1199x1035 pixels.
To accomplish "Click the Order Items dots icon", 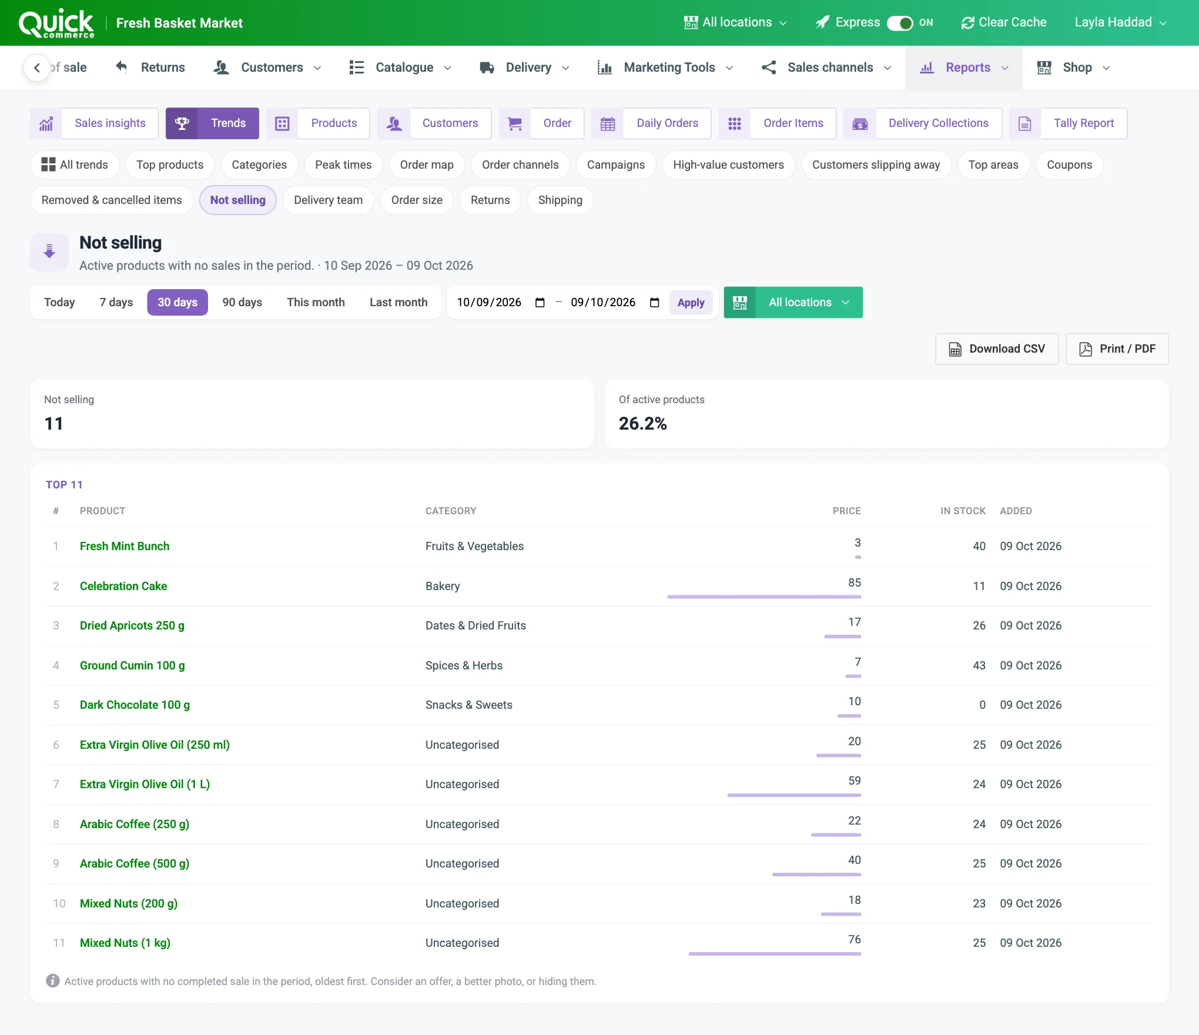I will coord(735,123).
